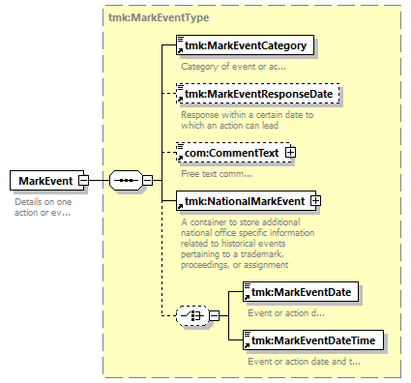Click the NationalMarkEvent description annotation text
This screenshot has height=383, width=411.
pyautogui.click(x=248, y=244)
